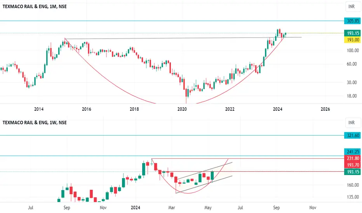
Task: Click the 2020 label on the time axis
Action: (x=182, y=109)
